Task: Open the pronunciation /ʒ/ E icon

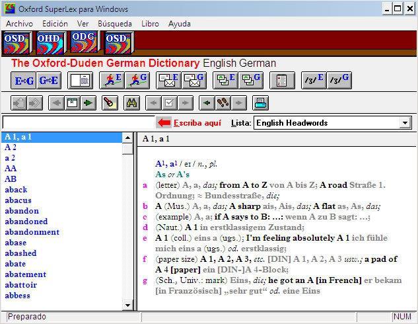Action: click(314, 80)
